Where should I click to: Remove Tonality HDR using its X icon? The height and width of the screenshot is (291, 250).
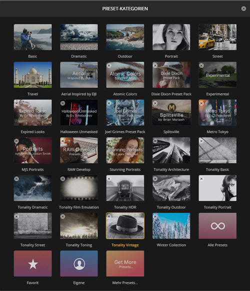[x=109, y=178]
